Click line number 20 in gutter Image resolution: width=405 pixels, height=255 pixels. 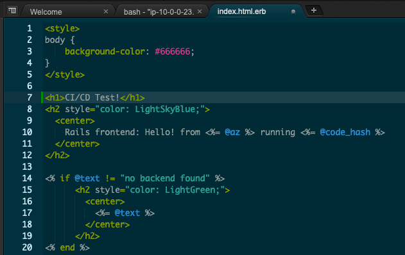[27, 247]
